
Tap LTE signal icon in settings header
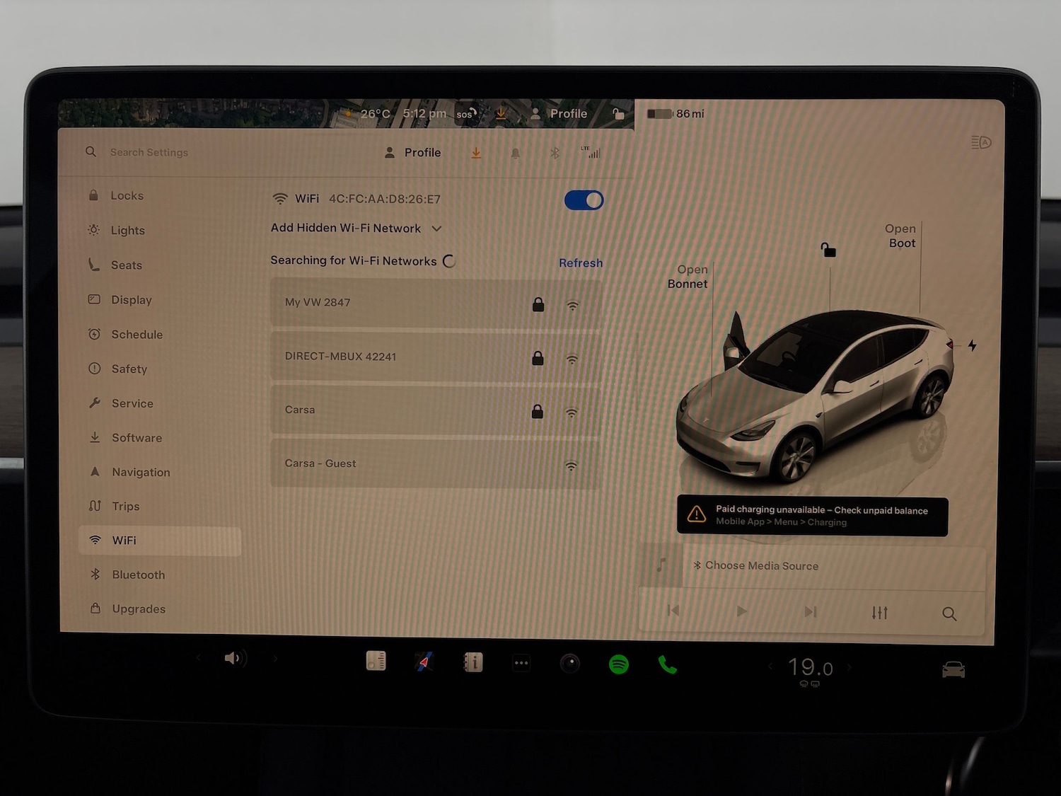(x=591, y=152)
